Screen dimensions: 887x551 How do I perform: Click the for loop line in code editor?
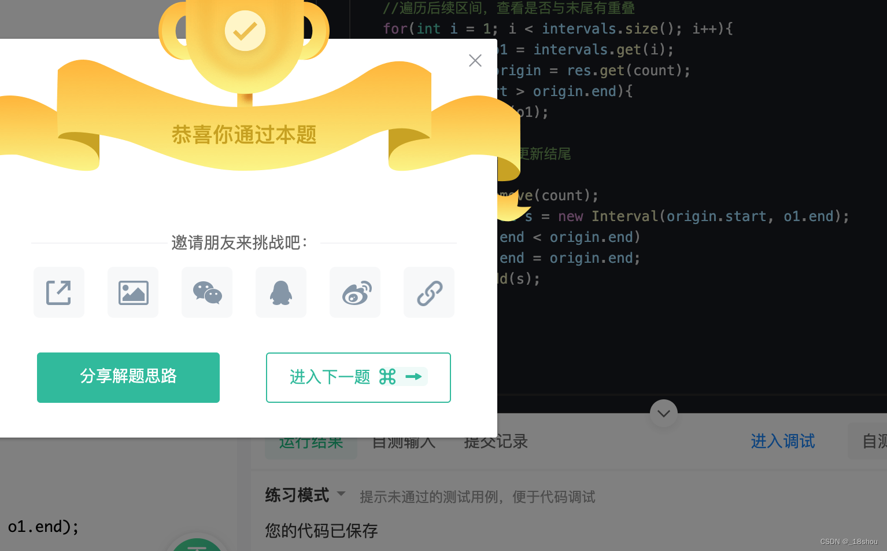tap(558, 28)
